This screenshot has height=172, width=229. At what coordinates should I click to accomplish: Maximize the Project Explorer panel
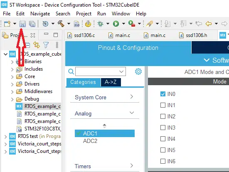click(56, 35)
